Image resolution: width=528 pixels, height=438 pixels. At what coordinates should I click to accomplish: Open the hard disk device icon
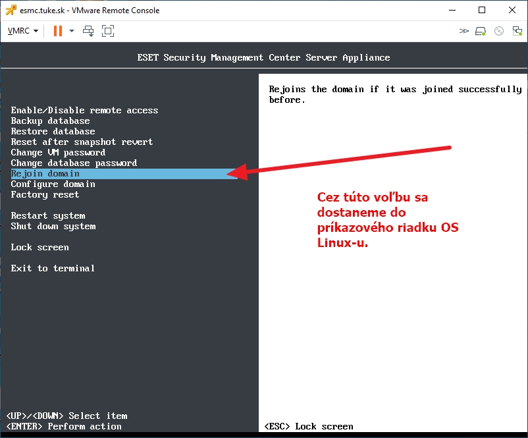pyautogui.click(x=481, y=31)
